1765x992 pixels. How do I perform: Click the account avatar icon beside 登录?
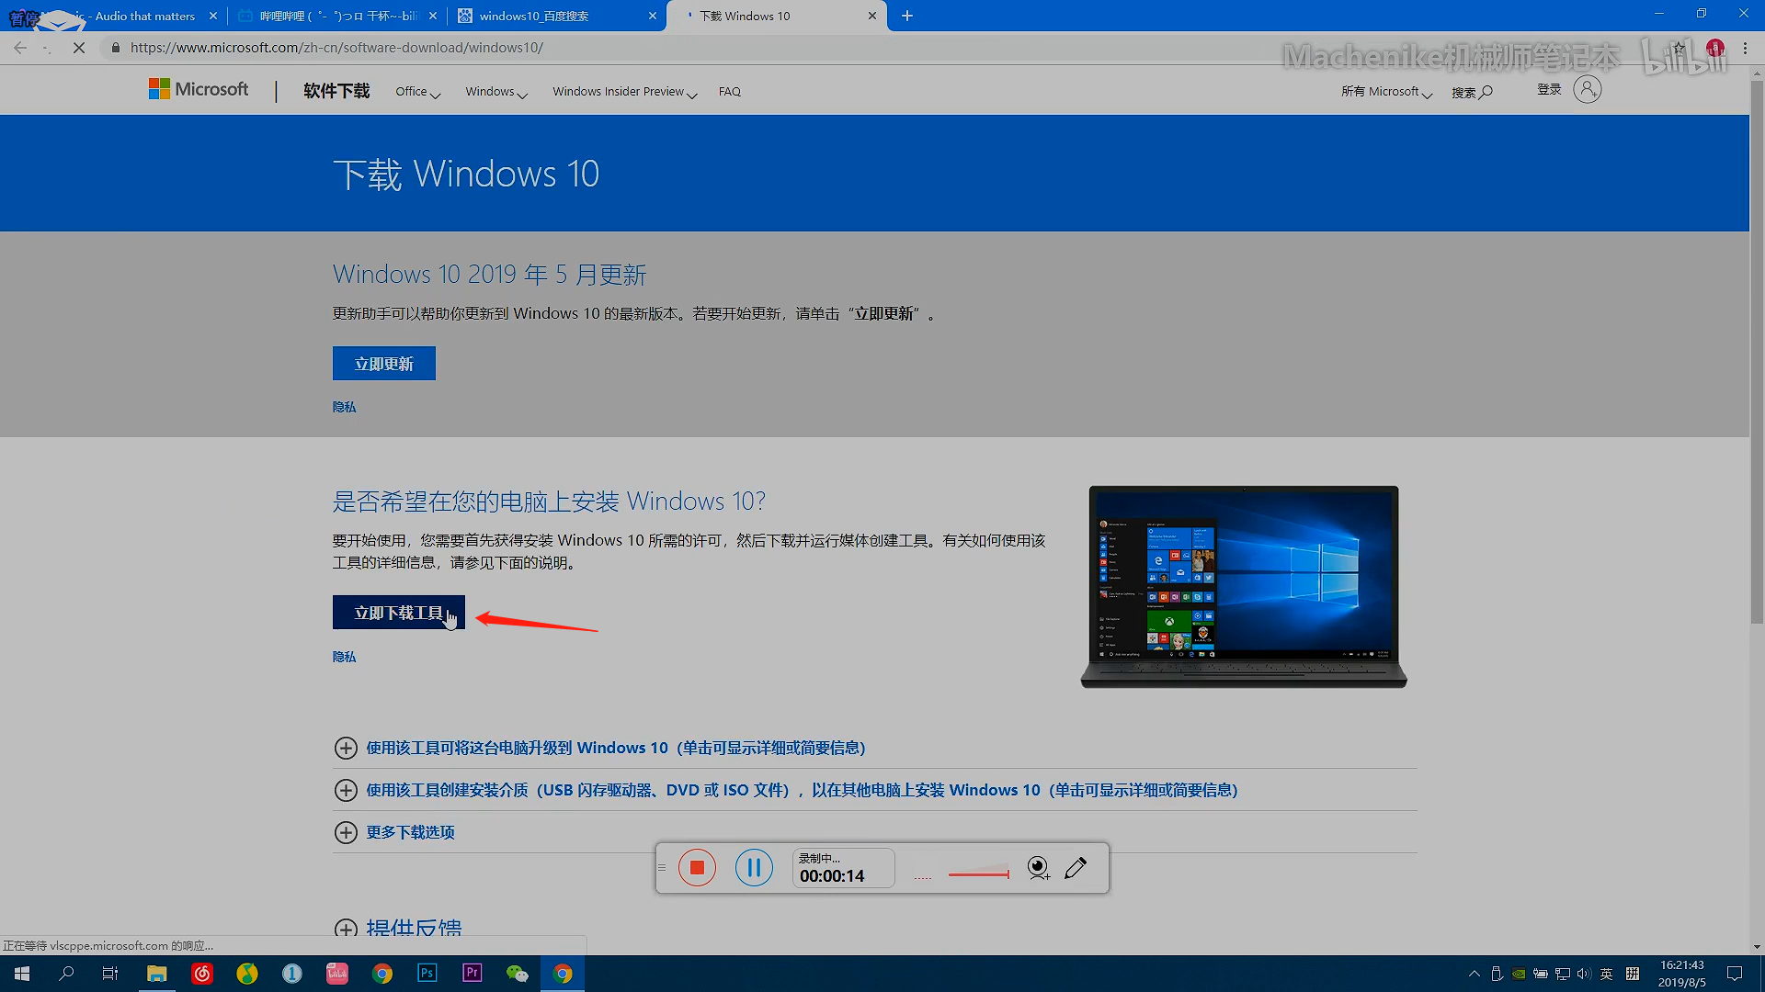1588,89
